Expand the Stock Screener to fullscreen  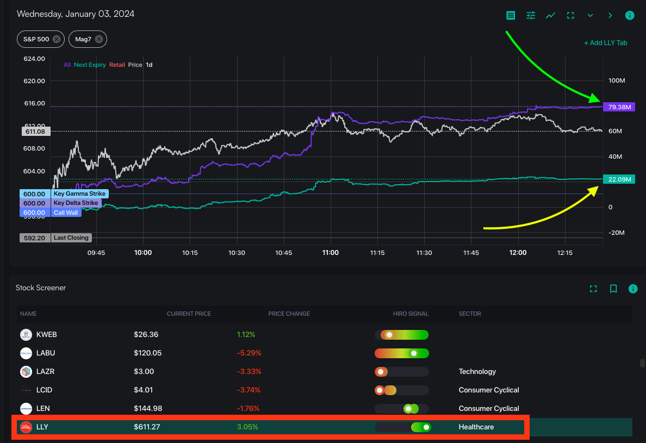coord(593,289)
